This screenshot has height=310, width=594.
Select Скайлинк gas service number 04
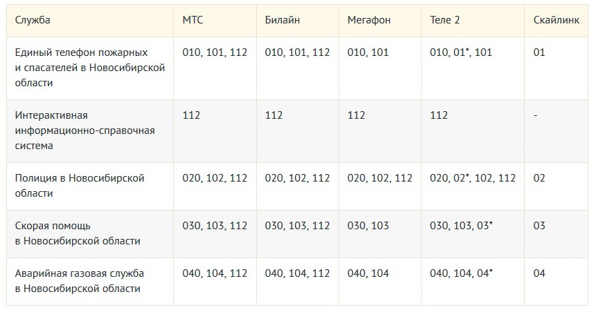(x=539, y=273)
